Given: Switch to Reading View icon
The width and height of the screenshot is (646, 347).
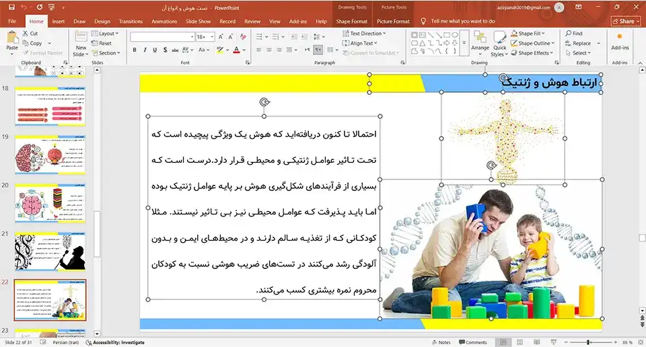Looking at the screenshot, I should coord(536,342).
